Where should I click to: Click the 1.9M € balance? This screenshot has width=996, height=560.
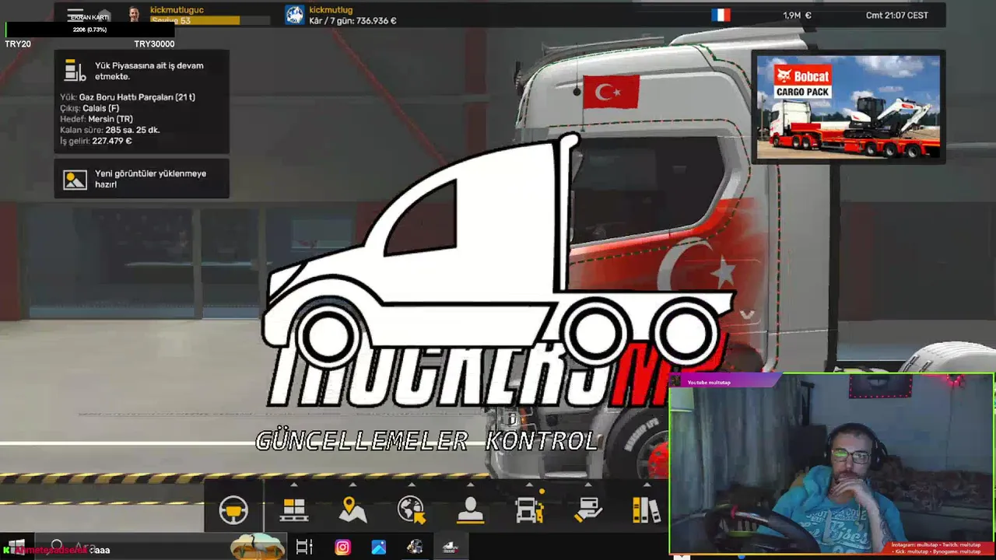click(797, 16)
